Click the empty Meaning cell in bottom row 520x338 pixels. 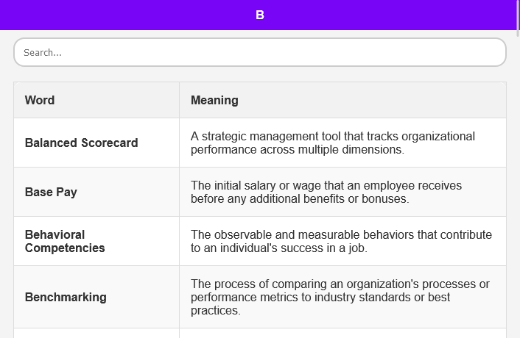pyautogui.click(x=342, y=333)
